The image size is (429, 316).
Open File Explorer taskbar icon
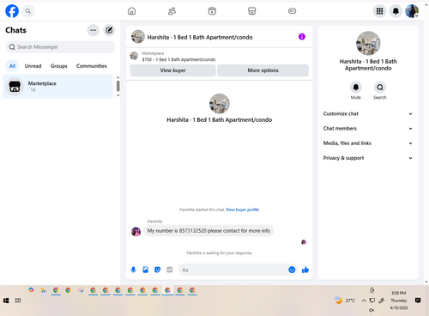point(43,290)
